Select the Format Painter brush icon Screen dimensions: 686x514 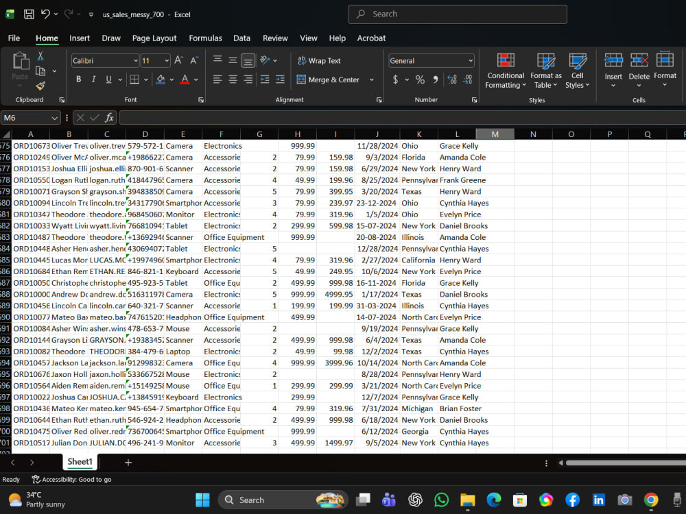pyautogui.click(x=40, y=86)
